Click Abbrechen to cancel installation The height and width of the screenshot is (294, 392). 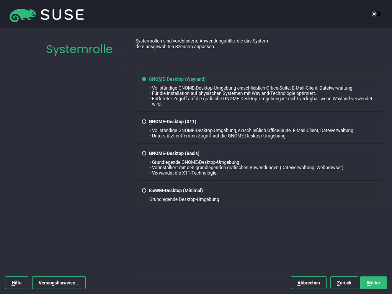click(x=309, y=283)
